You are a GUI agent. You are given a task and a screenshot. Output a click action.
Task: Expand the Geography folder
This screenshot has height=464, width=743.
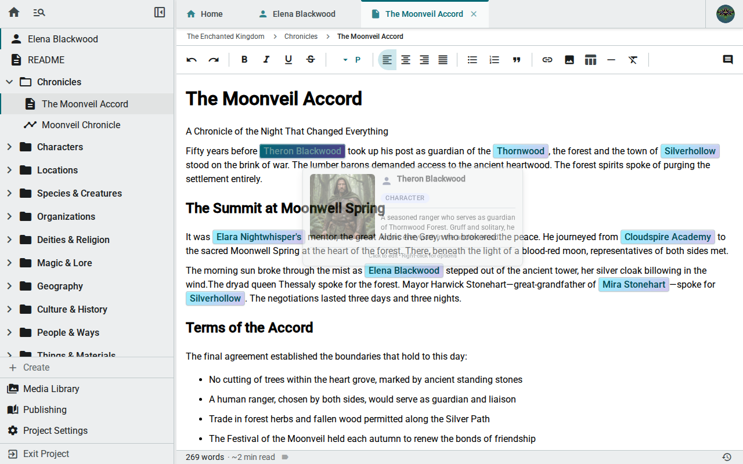[9, 286]
